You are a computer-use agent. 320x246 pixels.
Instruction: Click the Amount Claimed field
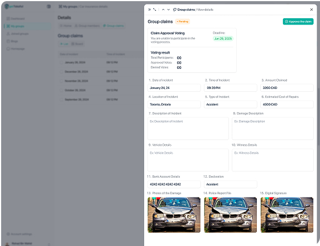(x=287, y=88)
